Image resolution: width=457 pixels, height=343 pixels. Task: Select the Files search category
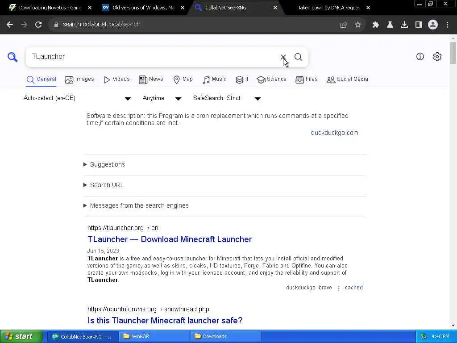[306, 79]
